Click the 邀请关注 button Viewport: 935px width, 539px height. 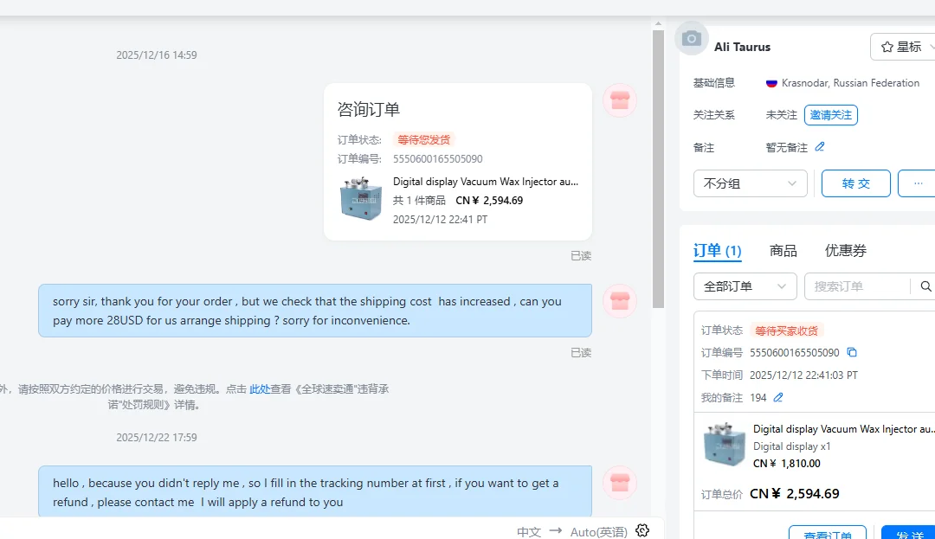830,115
